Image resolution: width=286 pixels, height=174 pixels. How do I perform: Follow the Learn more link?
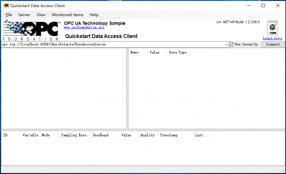272,38
